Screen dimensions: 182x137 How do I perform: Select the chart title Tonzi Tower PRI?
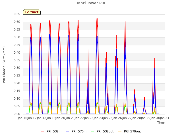91,3
